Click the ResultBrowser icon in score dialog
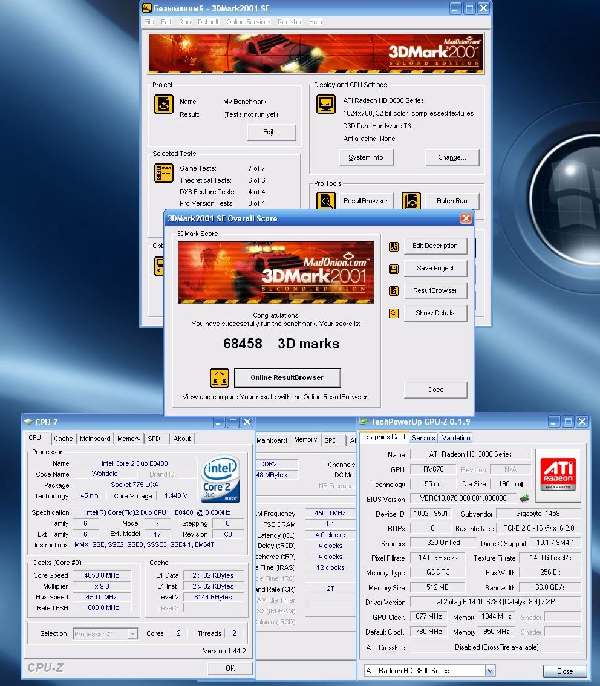 (394, 291)
